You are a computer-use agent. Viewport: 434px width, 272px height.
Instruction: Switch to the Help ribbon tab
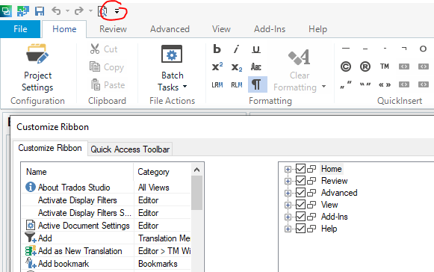pos(317,29)
